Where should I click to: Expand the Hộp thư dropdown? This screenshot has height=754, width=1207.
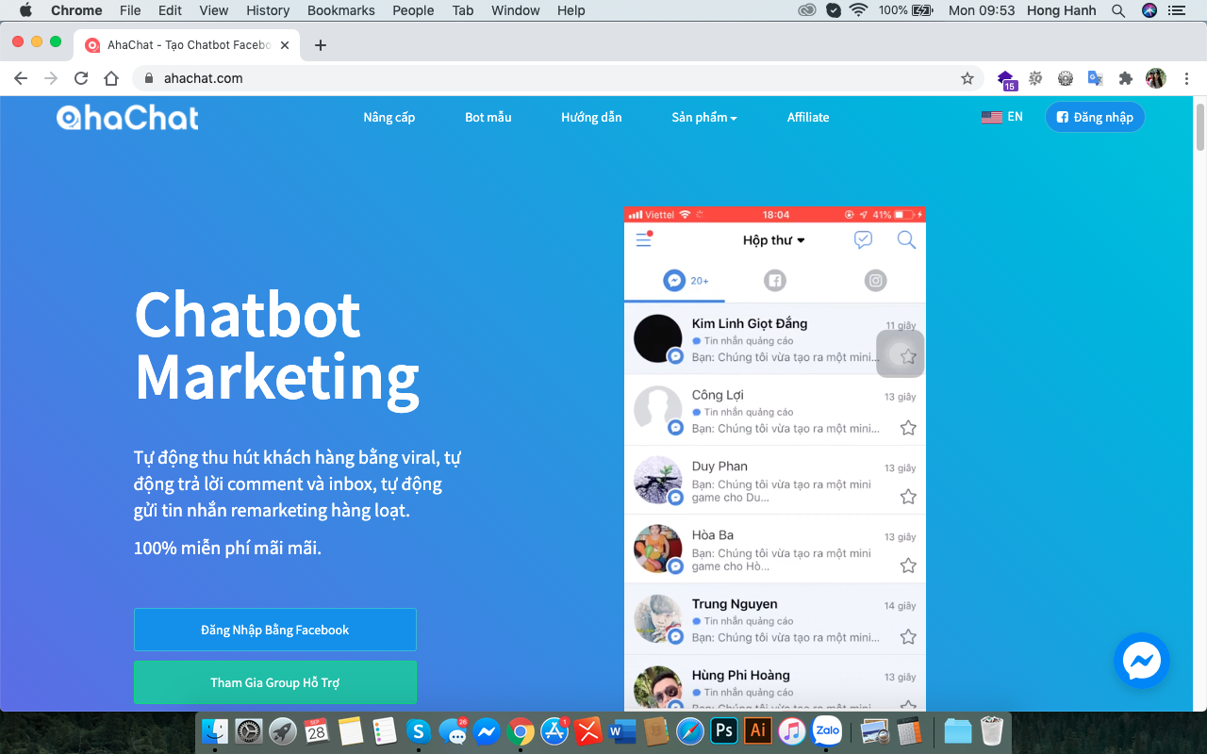(x=774, y=240)
